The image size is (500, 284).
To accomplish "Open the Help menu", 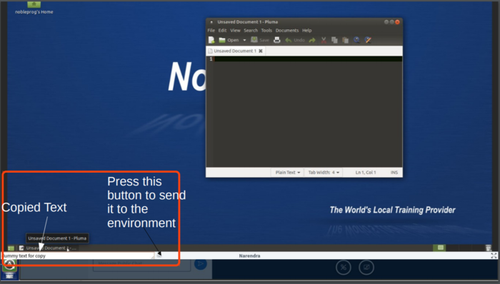I will pyautogui.click(x=306, y=31).
